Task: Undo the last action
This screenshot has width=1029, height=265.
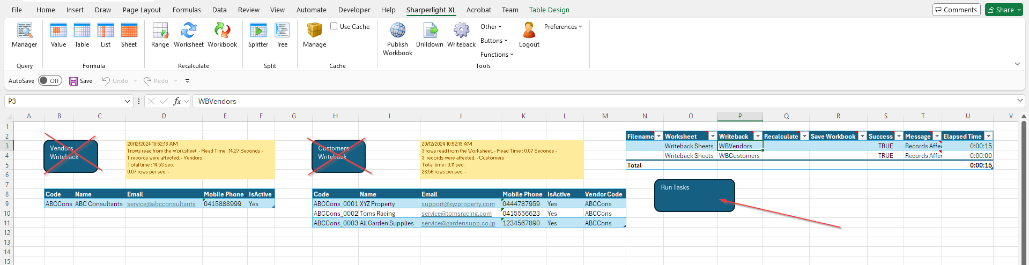Action: 115,81
